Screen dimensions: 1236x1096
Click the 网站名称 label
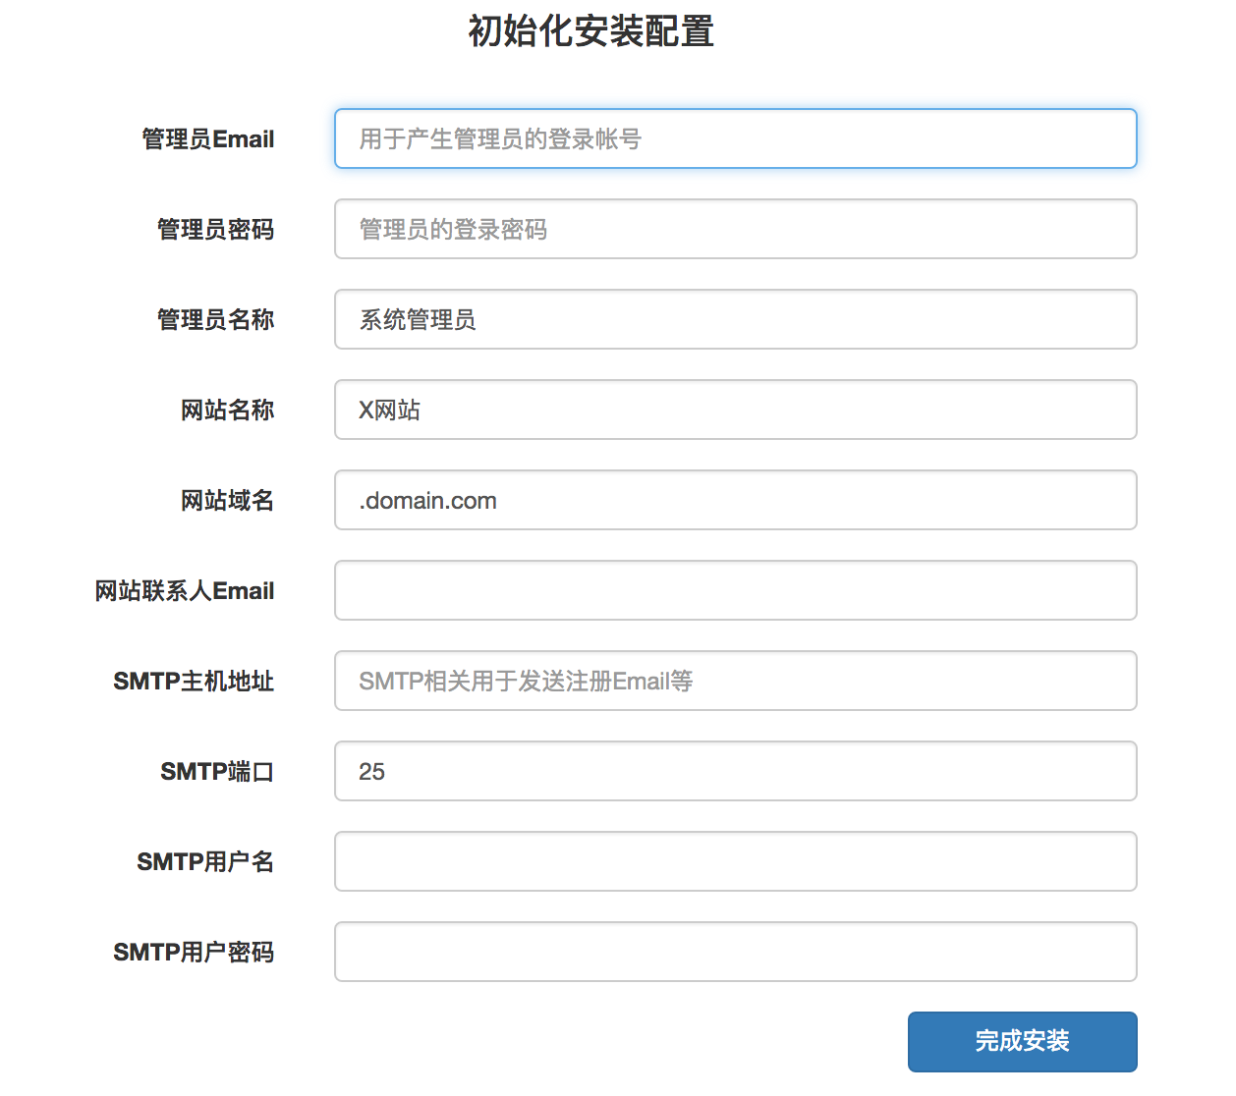tap(228, 411)
